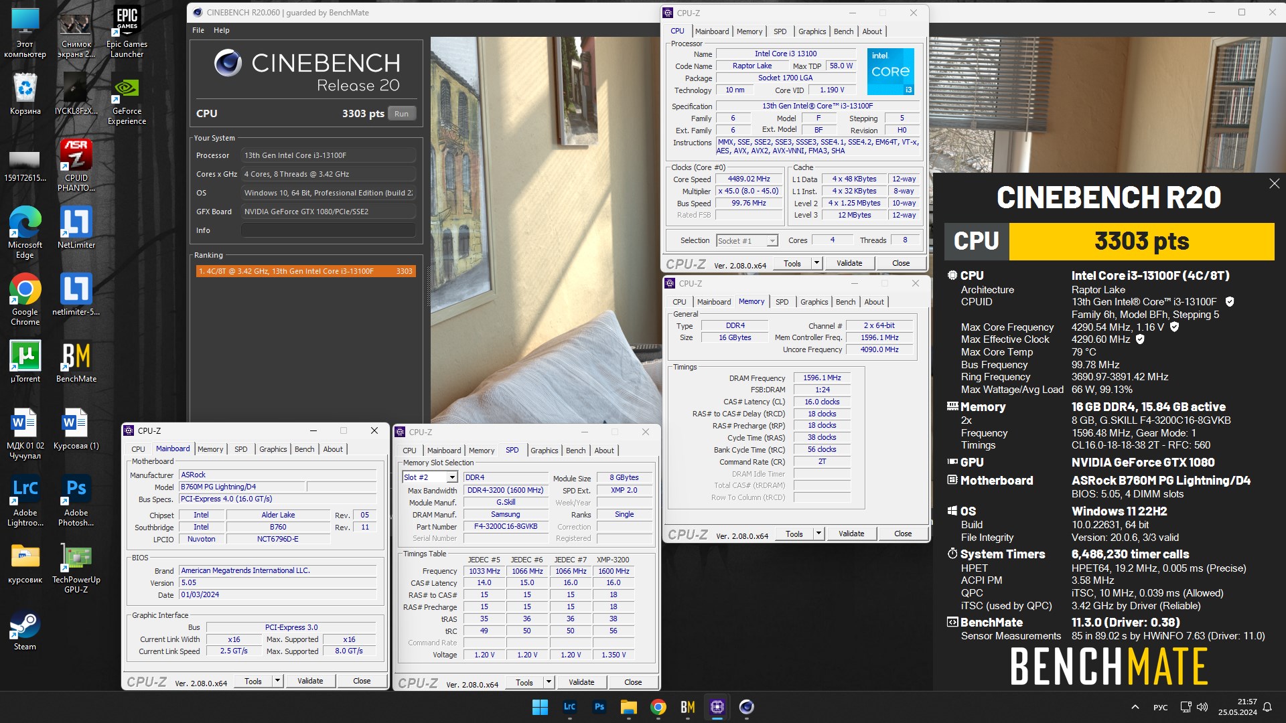The image size is (1286, 723).
Task: Click the Cinebench Info input field
Action: pos(328,230)
